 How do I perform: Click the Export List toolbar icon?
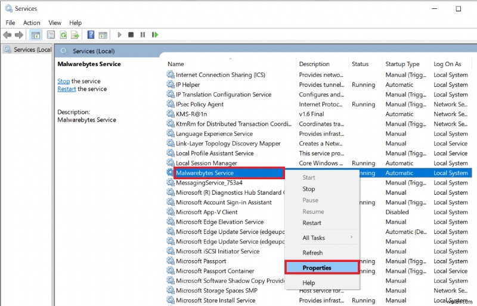coord(75,35)
